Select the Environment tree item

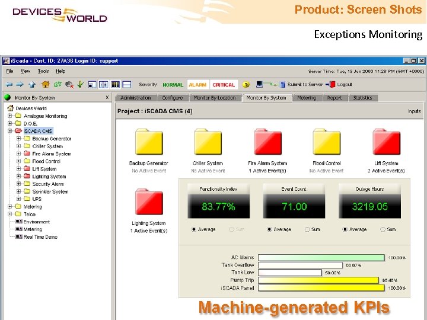point(37,222)
